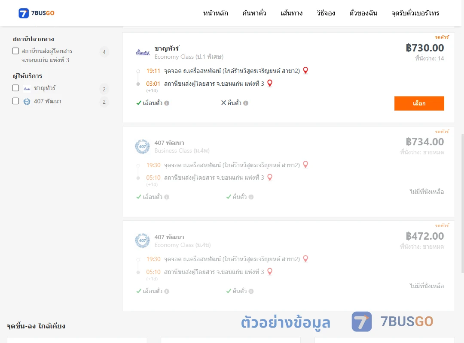Check the ชาญทัวร์ operator filter checkbox
Screen dimensions: 464x343
click(x=16, y=88)
